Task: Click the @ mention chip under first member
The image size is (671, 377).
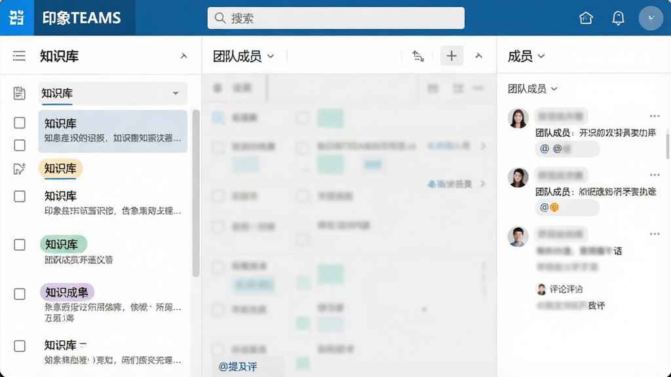Action: click(567, 149)
